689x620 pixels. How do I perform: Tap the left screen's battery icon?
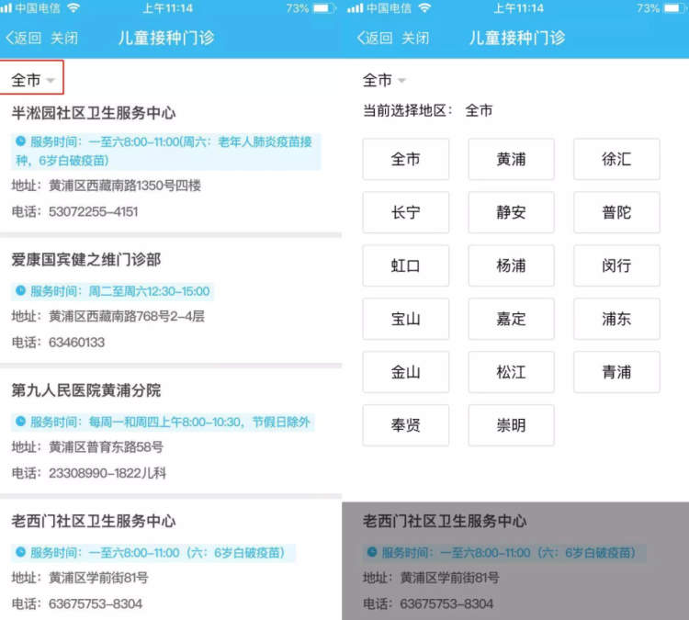pos(323,8)
